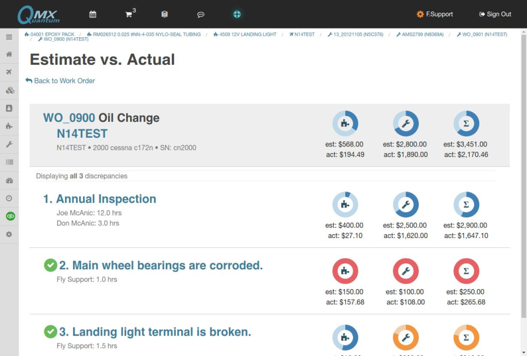Toggle green check on Main wheel bearings
This screenshot has width=527, height=356.
coord(51,265)
